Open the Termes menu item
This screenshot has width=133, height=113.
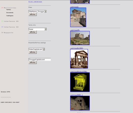(x=9, y=10)
